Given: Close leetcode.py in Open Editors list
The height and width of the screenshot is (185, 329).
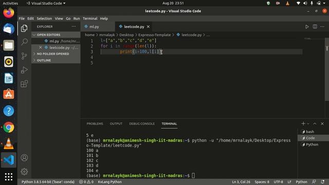Looking at the screenshot, I should tap(40, 47).
